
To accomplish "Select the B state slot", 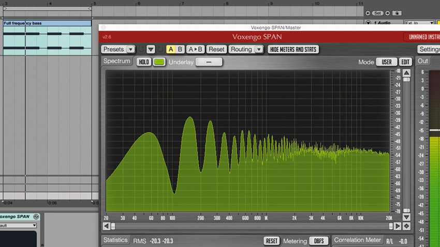I will pos(180,49).
